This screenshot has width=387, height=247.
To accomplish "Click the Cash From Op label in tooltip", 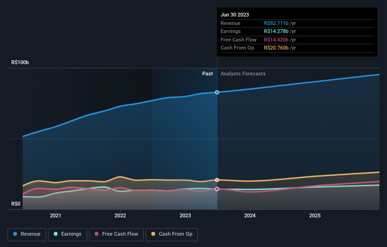I will pos(237,48).
